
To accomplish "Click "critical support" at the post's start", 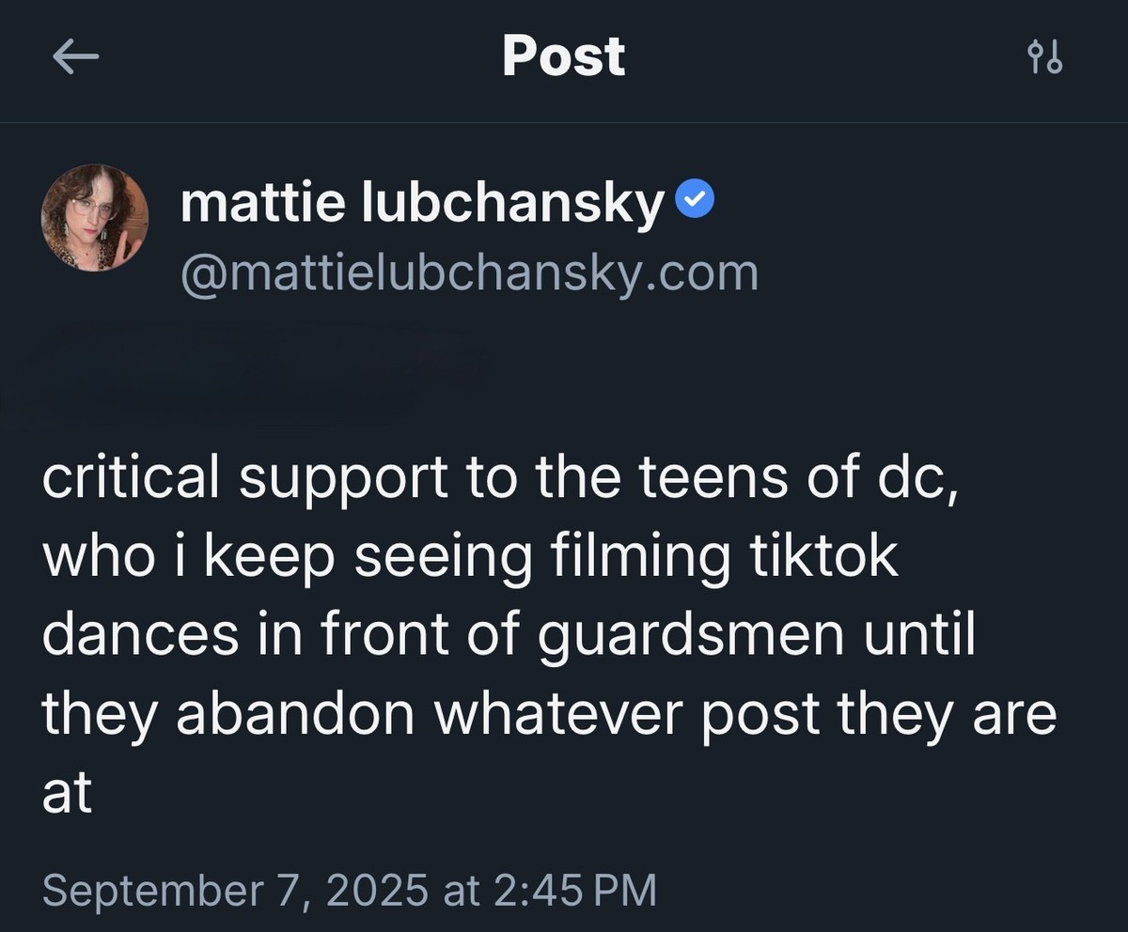I will [x=243, y=480].
